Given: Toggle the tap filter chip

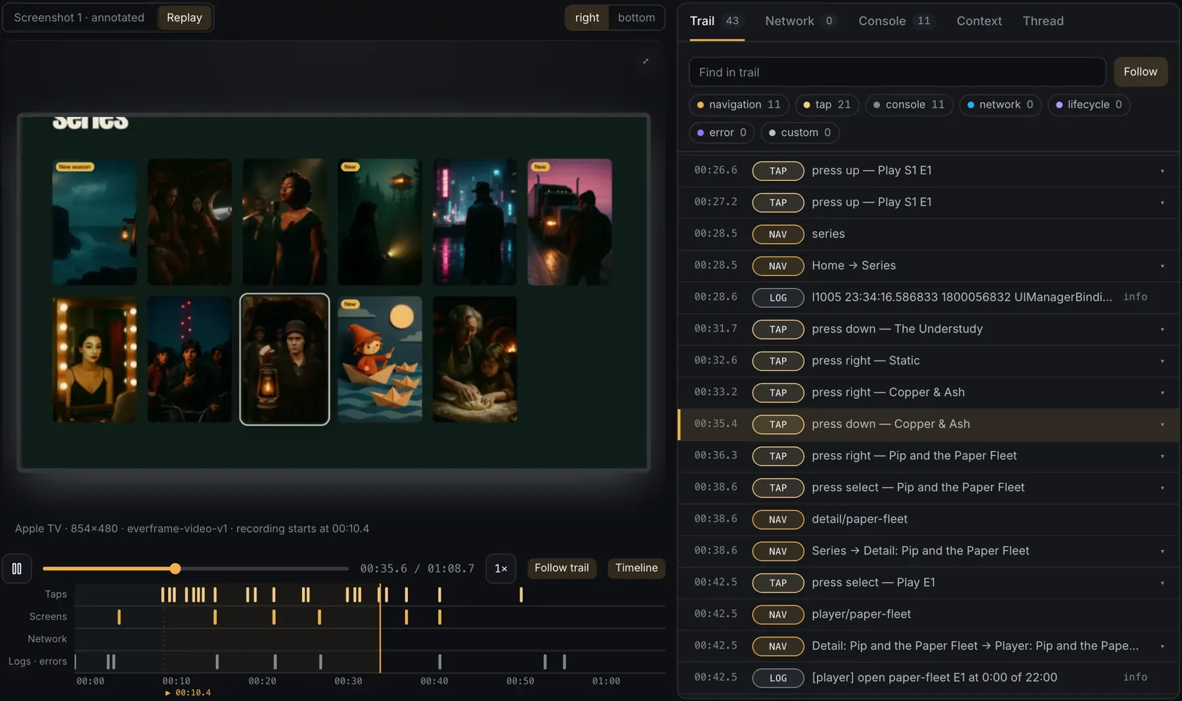Looking at the screenshot, I should [x=827, y=104].
